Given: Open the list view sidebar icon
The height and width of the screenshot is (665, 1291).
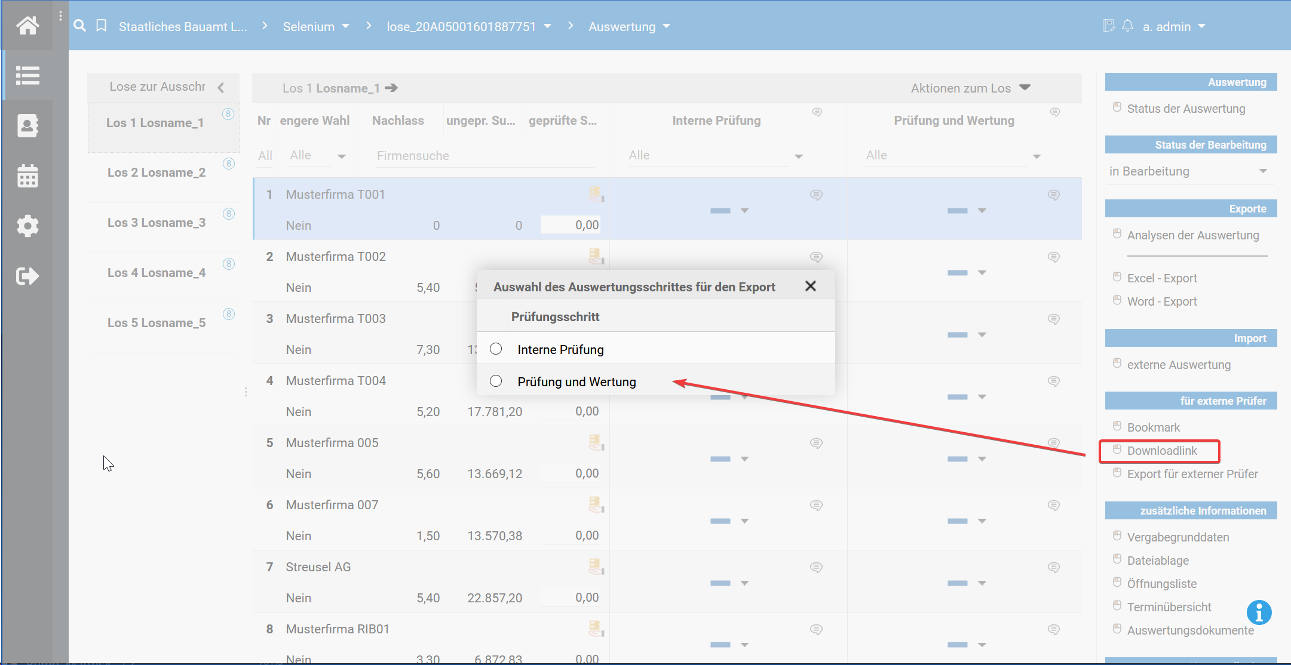Looking at the screenshot, I should point(27,75).
